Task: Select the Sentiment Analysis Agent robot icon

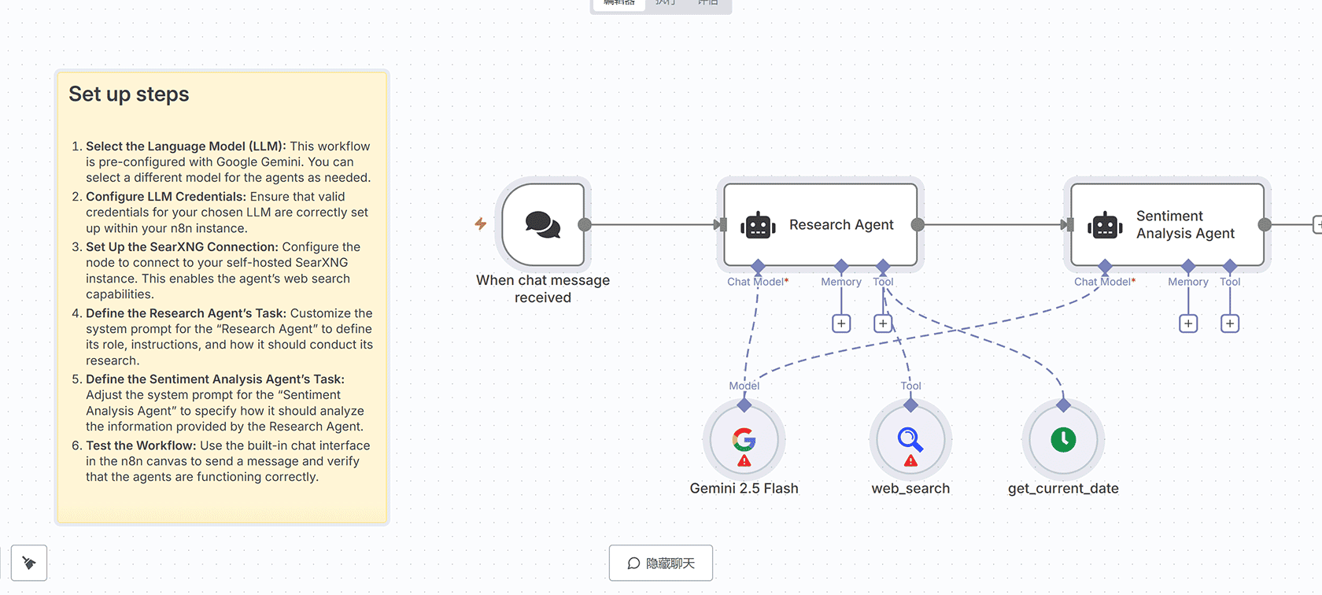Action: 1105,226
